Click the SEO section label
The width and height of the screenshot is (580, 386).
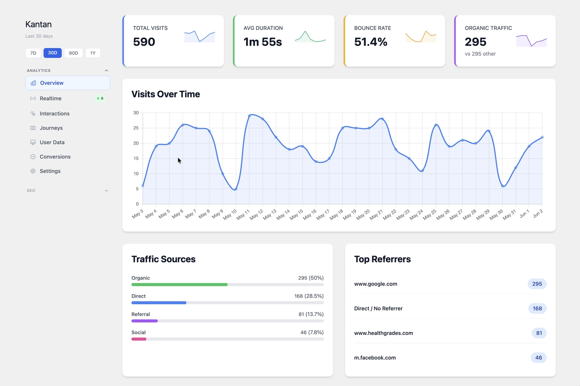[x=31, y=191]
